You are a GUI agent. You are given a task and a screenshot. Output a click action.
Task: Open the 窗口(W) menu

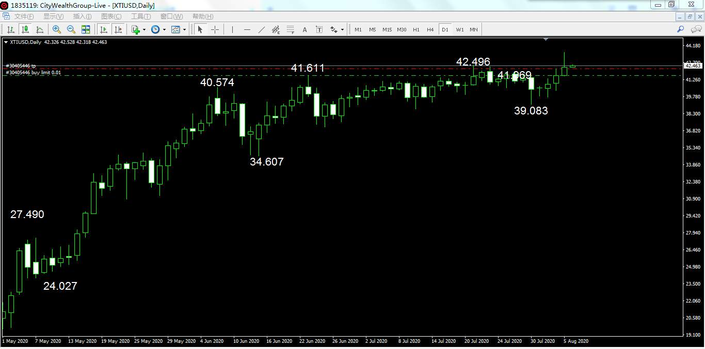pyautogui.click(x=171, y=16)
